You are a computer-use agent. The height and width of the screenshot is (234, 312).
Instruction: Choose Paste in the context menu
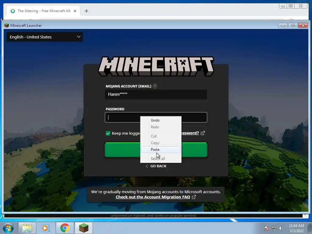(161, 150)
